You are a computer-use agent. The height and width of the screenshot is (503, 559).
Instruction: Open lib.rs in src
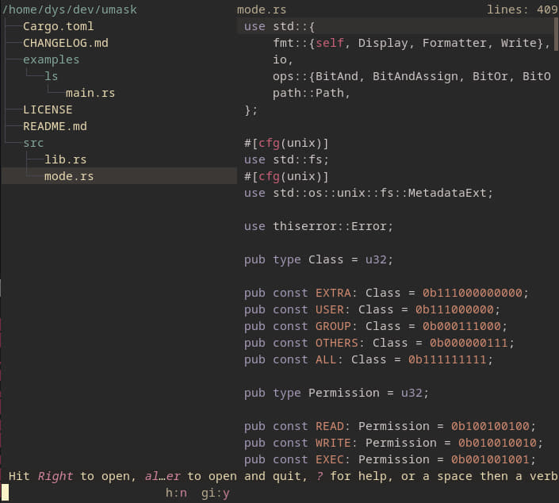tap(65, 159)
